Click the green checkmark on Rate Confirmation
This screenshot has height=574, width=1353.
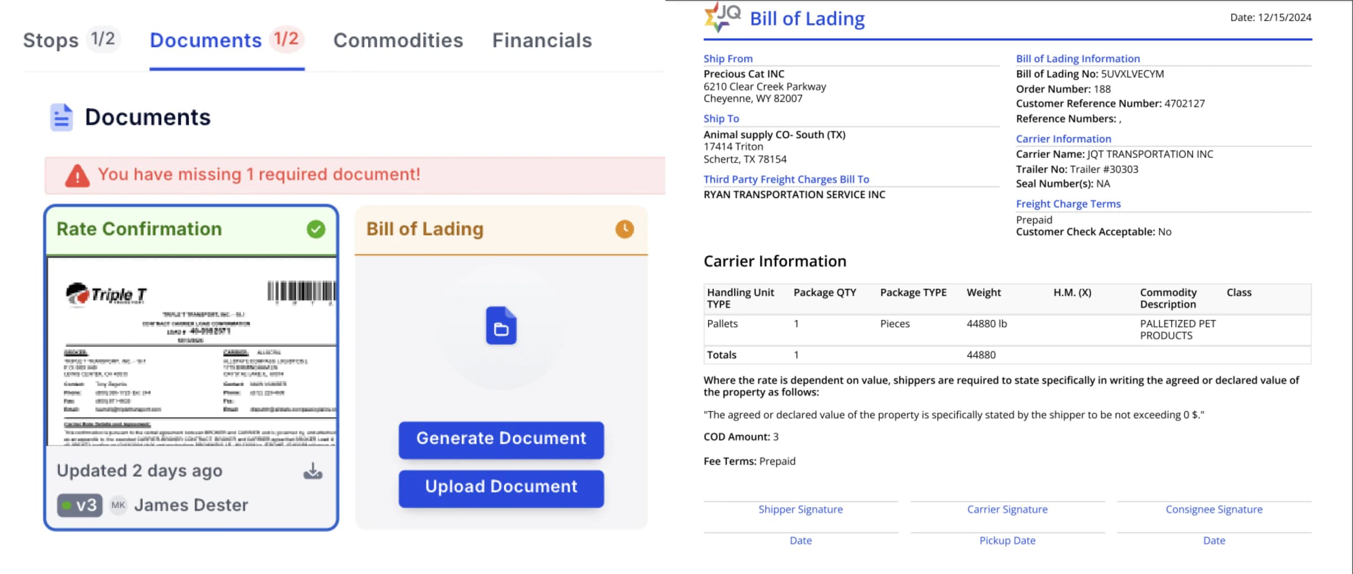pos(316,229)
